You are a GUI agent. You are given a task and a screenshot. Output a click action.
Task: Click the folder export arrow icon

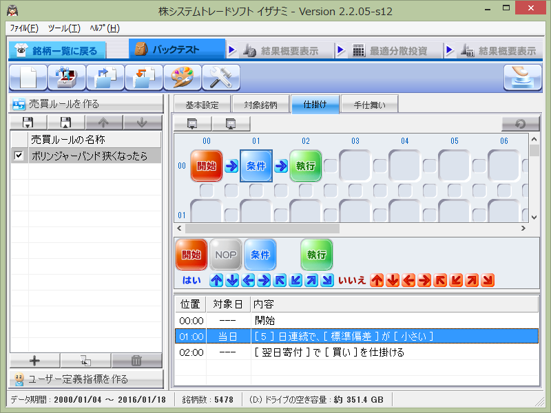pos(105,77)
